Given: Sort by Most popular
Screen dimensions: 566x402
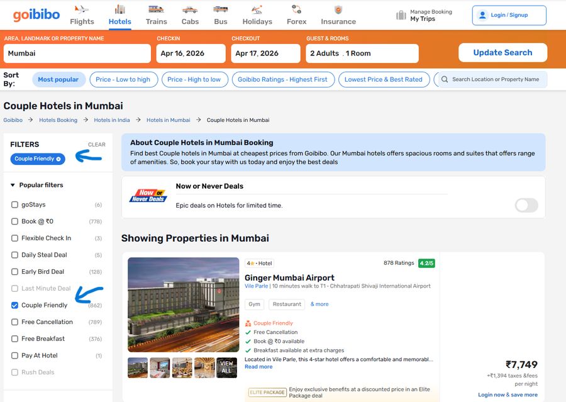Looking at the screenshot, I should (58, 79).
